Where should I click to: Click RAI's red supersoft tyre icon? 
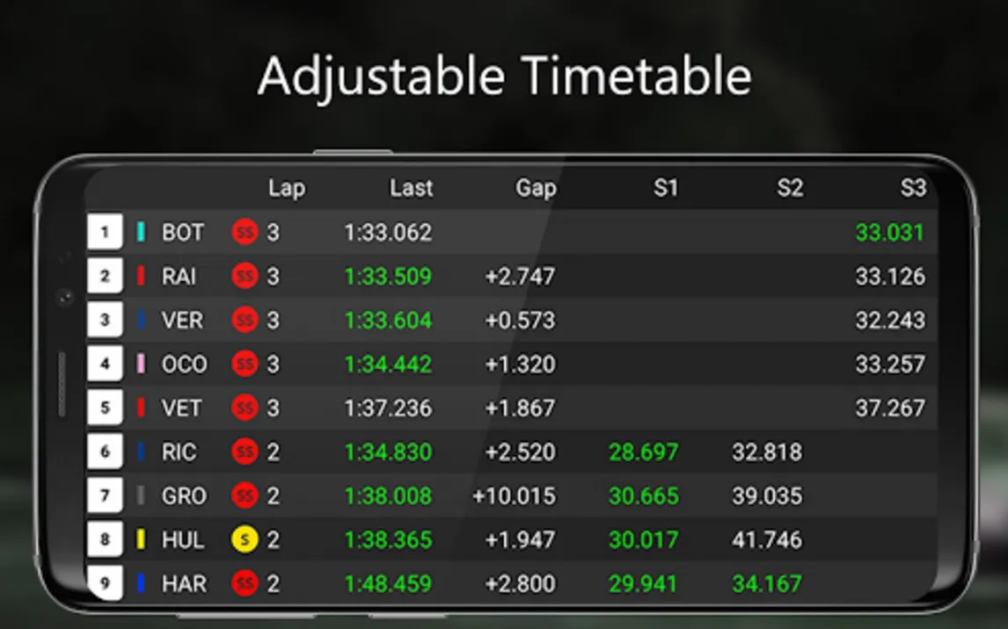[245, 277]
